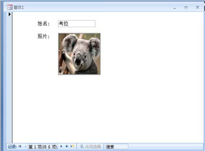Click the search box in navigation bar
This screenshot has width=205, height=151.
click(117, 146)
